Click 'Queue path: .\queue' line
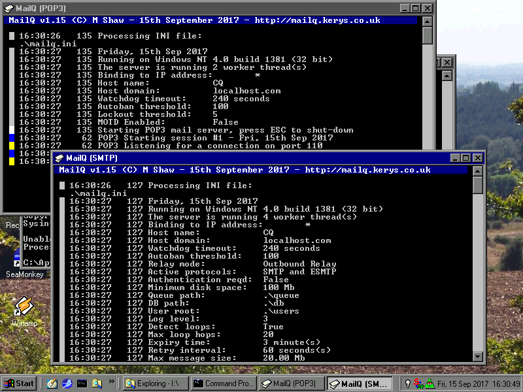 (x=184, y=295)
